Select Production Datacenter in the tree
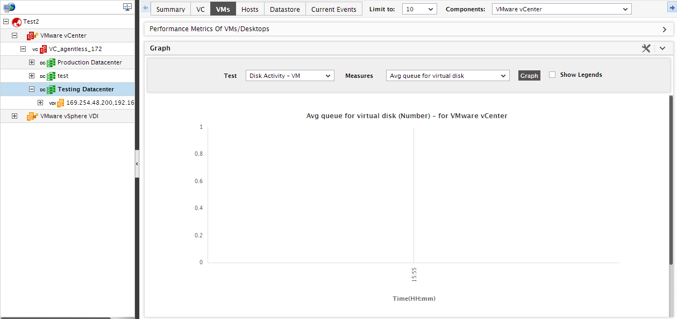This screenshot has height=319, width=677. click(90, 62)
